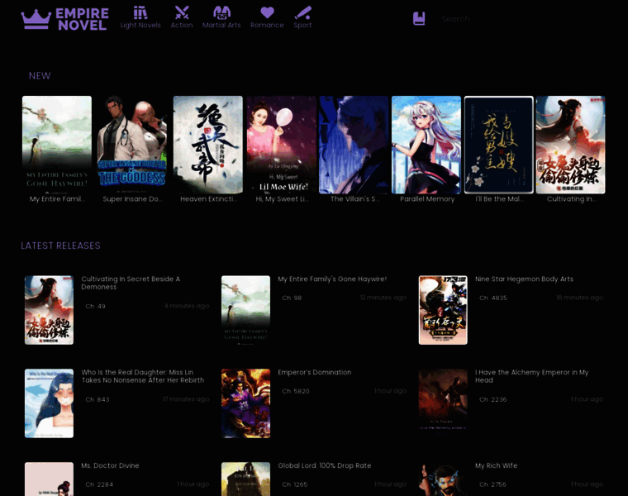Open My Rich Wife title
This screenshot has height=496, width=628.
tap(497, 465)
